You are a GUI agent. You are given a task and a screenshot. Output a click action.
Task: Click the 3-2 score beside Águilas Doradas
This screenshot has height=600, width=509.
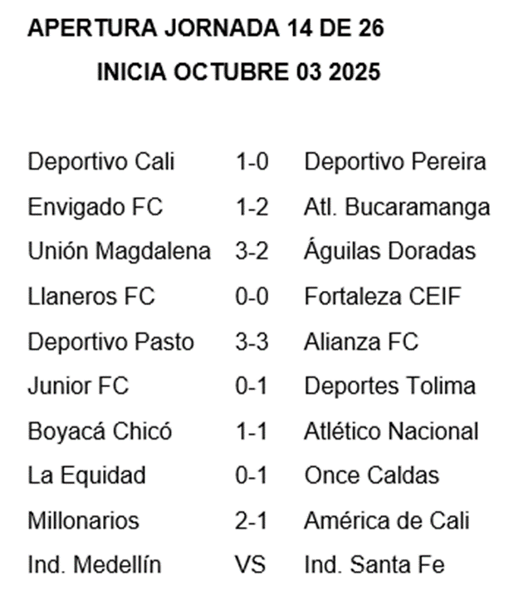pyautogui.click(x=252, y=252)
